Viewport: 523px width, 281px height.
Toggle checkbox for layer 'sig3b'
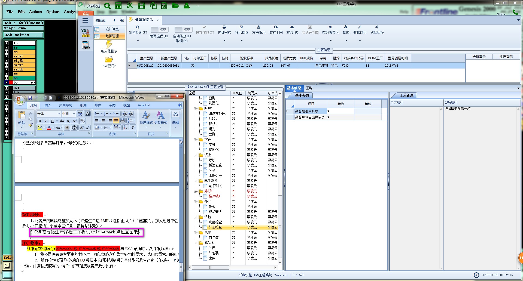coord(7,61)
